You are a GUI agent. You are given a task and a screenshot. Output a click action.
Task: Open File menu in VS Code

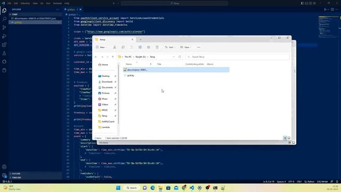click(10, 3)
